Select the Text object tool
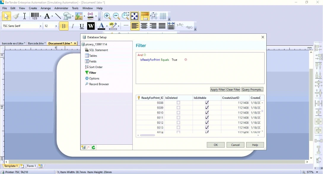 pos(47,16)
